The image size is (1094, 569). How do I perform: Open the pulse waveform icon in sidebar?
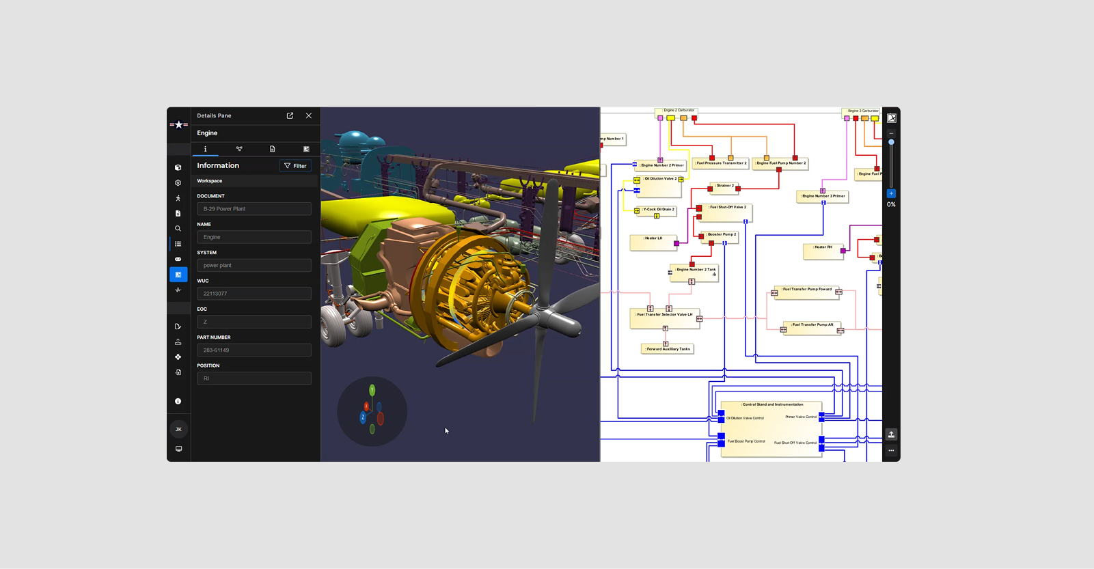[x=178, y=290]
